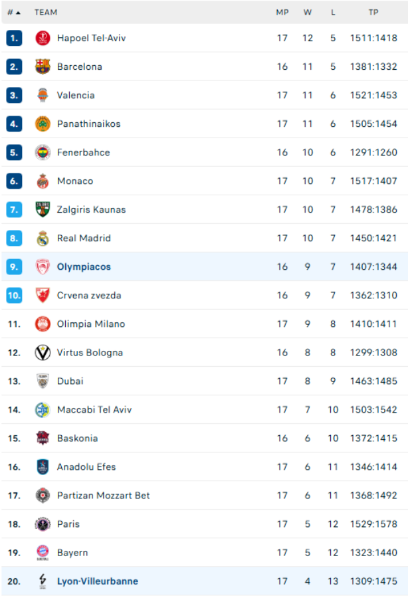Click the Olympiacos team logo
This screenshot has width=408, height=598.
[43, 267]
